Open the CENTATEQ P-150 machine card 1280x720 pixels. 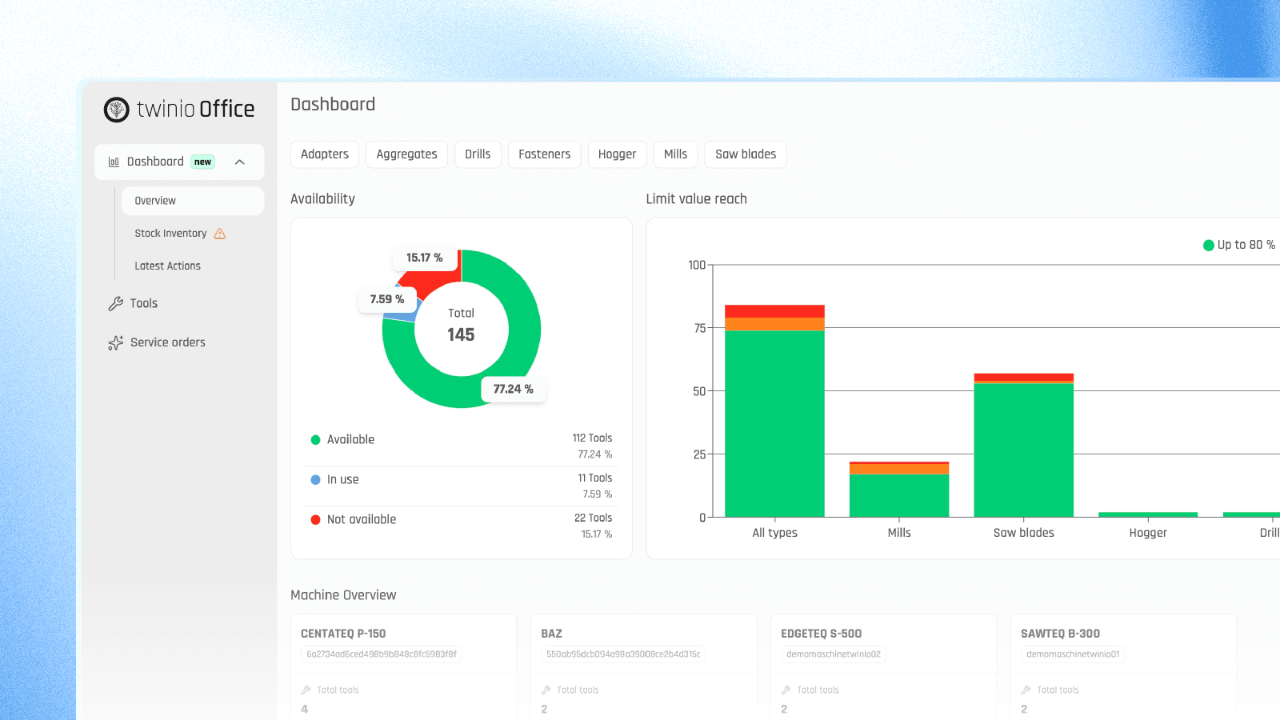point(404,667)
